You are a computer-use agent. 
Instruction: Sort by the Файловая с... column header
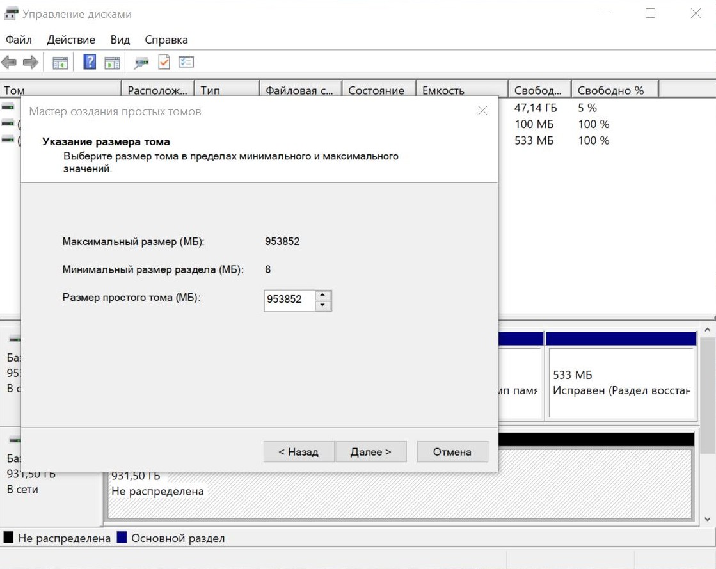click(x=301, y=90)
